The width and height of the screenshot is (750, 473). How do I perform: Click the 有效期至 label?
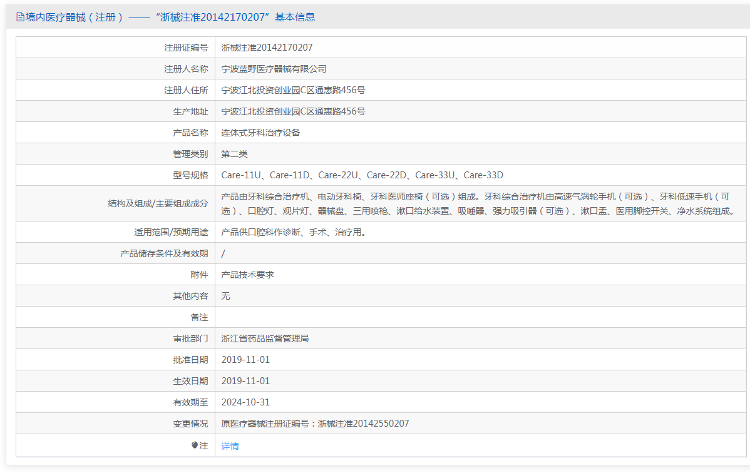click(x=190, y=402)
